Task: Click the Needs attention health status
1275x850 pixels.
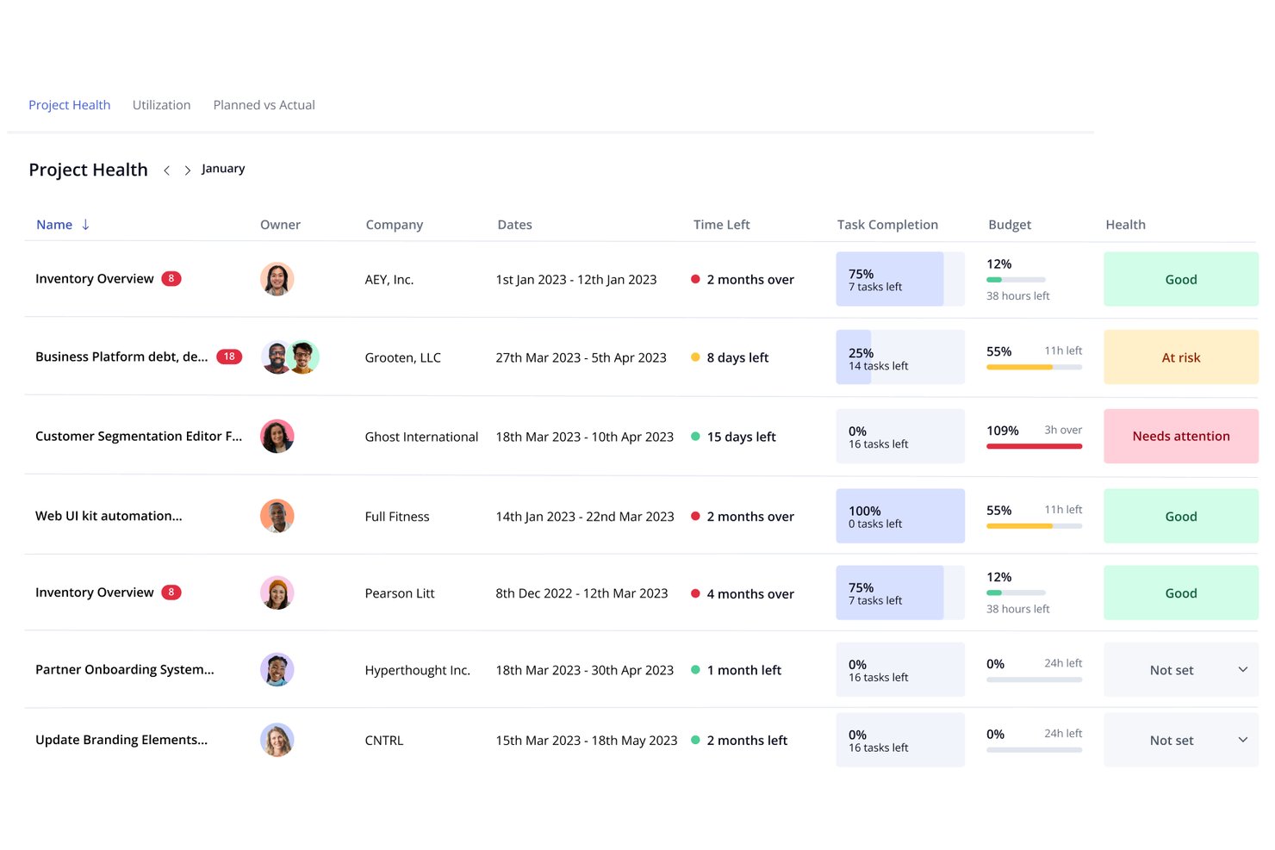Action: pyautogui.click(x=1181, y=437)
